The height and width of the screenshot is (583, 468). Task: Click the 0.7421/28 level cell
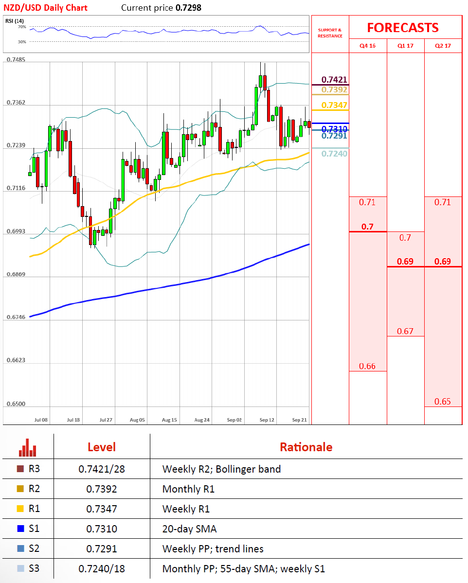tap(102, 469)
